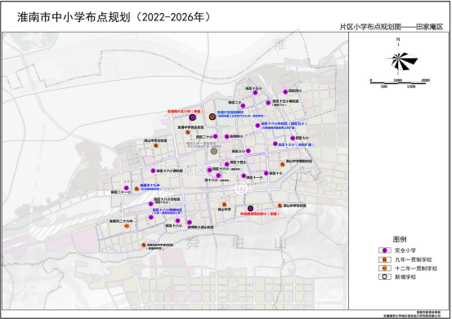452x319 pixels.
Task: Select the purple marker for 田区四小
Action: pos(285,92)
